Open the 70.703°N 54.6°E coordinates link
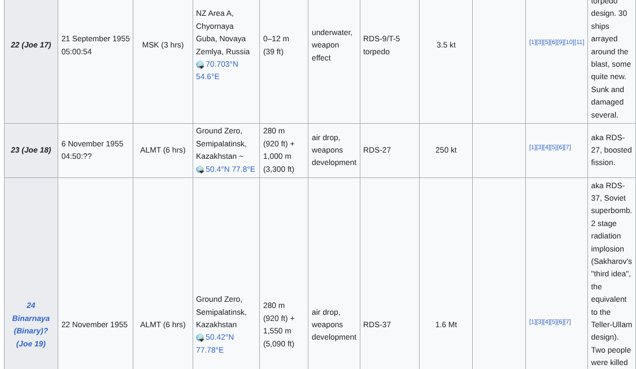The image size is (636, 369). click(x=221, y=64)
